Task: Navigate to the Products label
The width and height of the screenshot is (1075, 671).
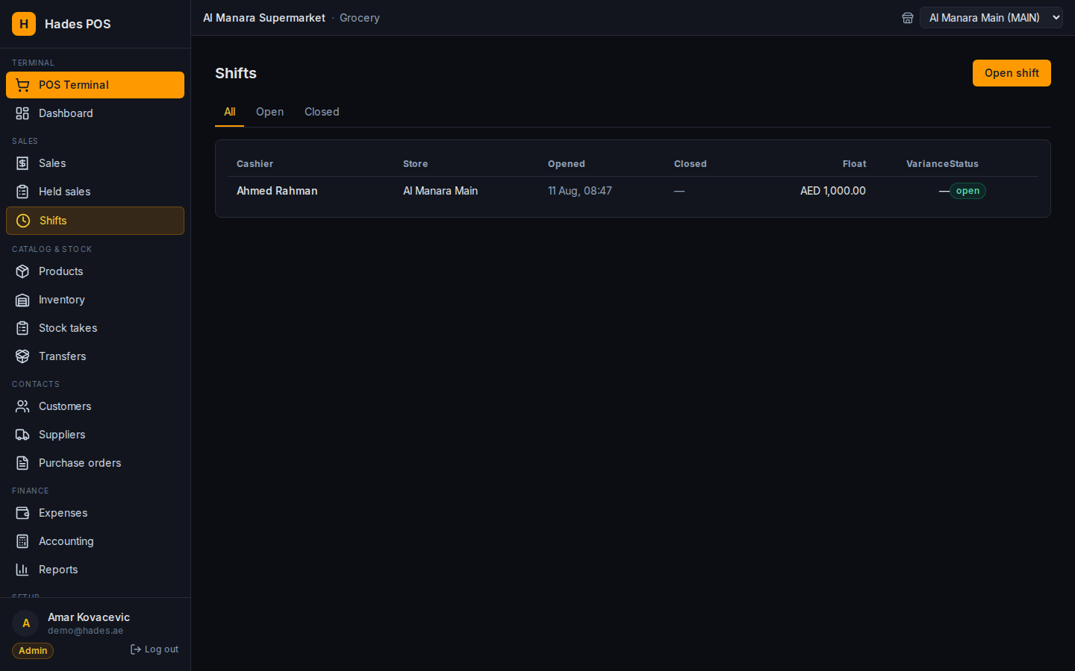Action: point(60,271)
